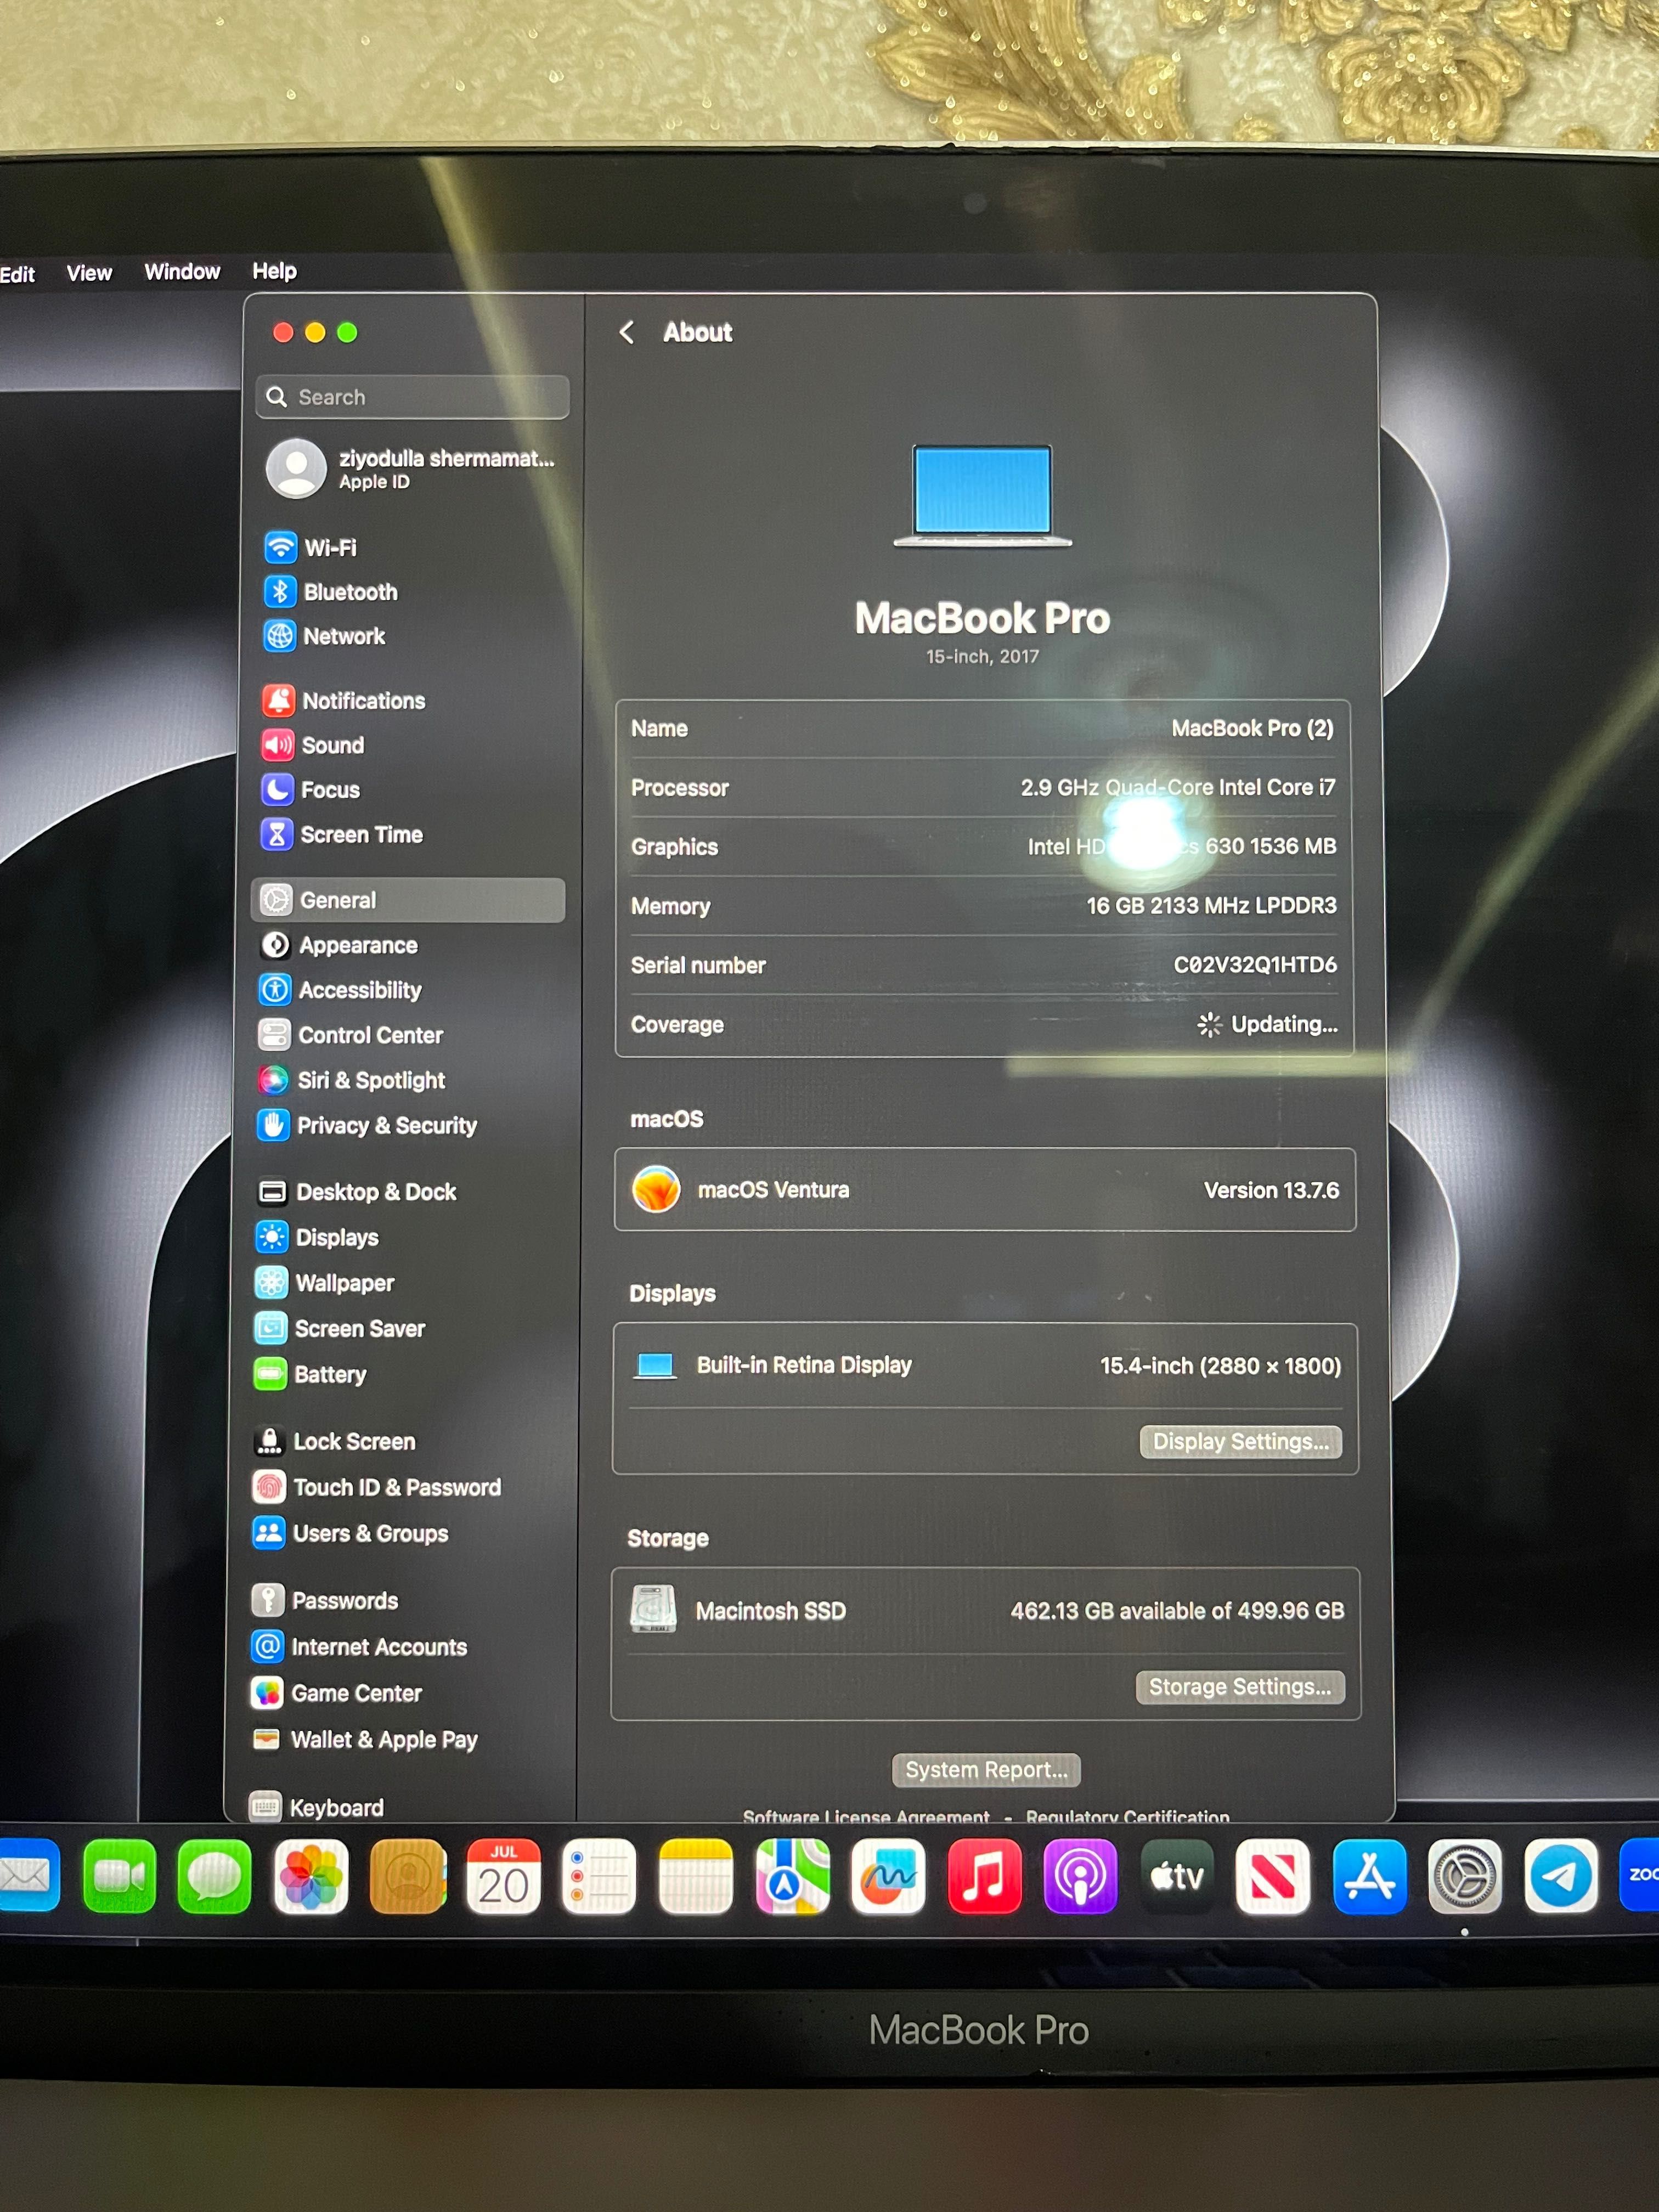Launch App Store from Dock
Image resolution: width=1659 pixels, height=2212 pixels.
click(x=1369, y=1876)
